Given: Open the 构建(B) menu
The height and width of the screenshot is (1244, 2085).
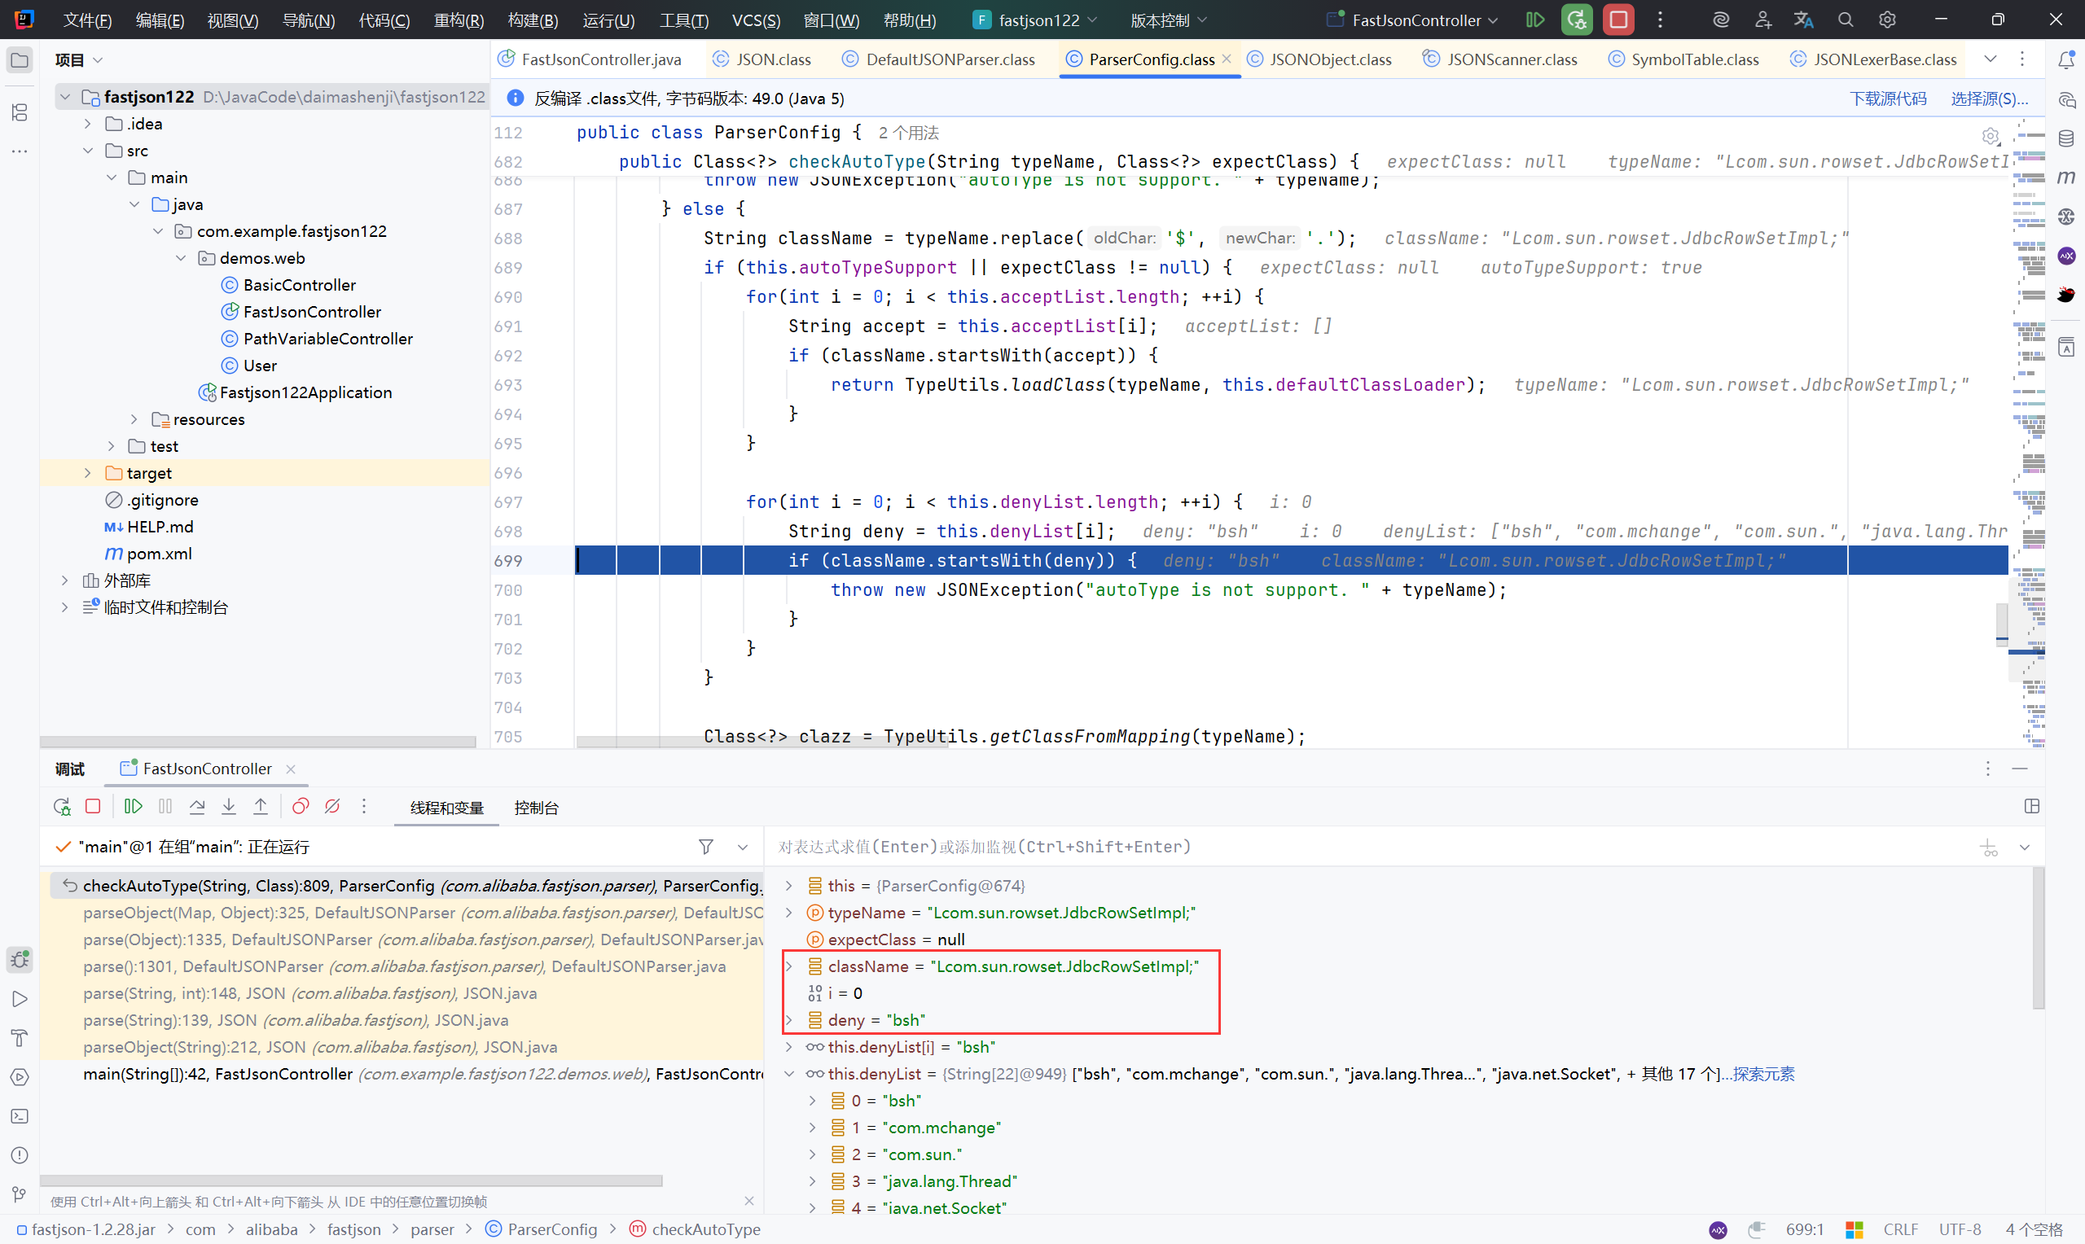Looking at the screenshot, I should point(533,20).
